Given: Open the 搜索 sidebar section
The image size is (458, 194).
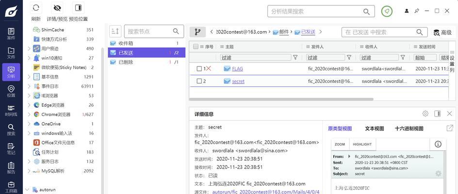Looking at the screenshot, I should point(11,129).
